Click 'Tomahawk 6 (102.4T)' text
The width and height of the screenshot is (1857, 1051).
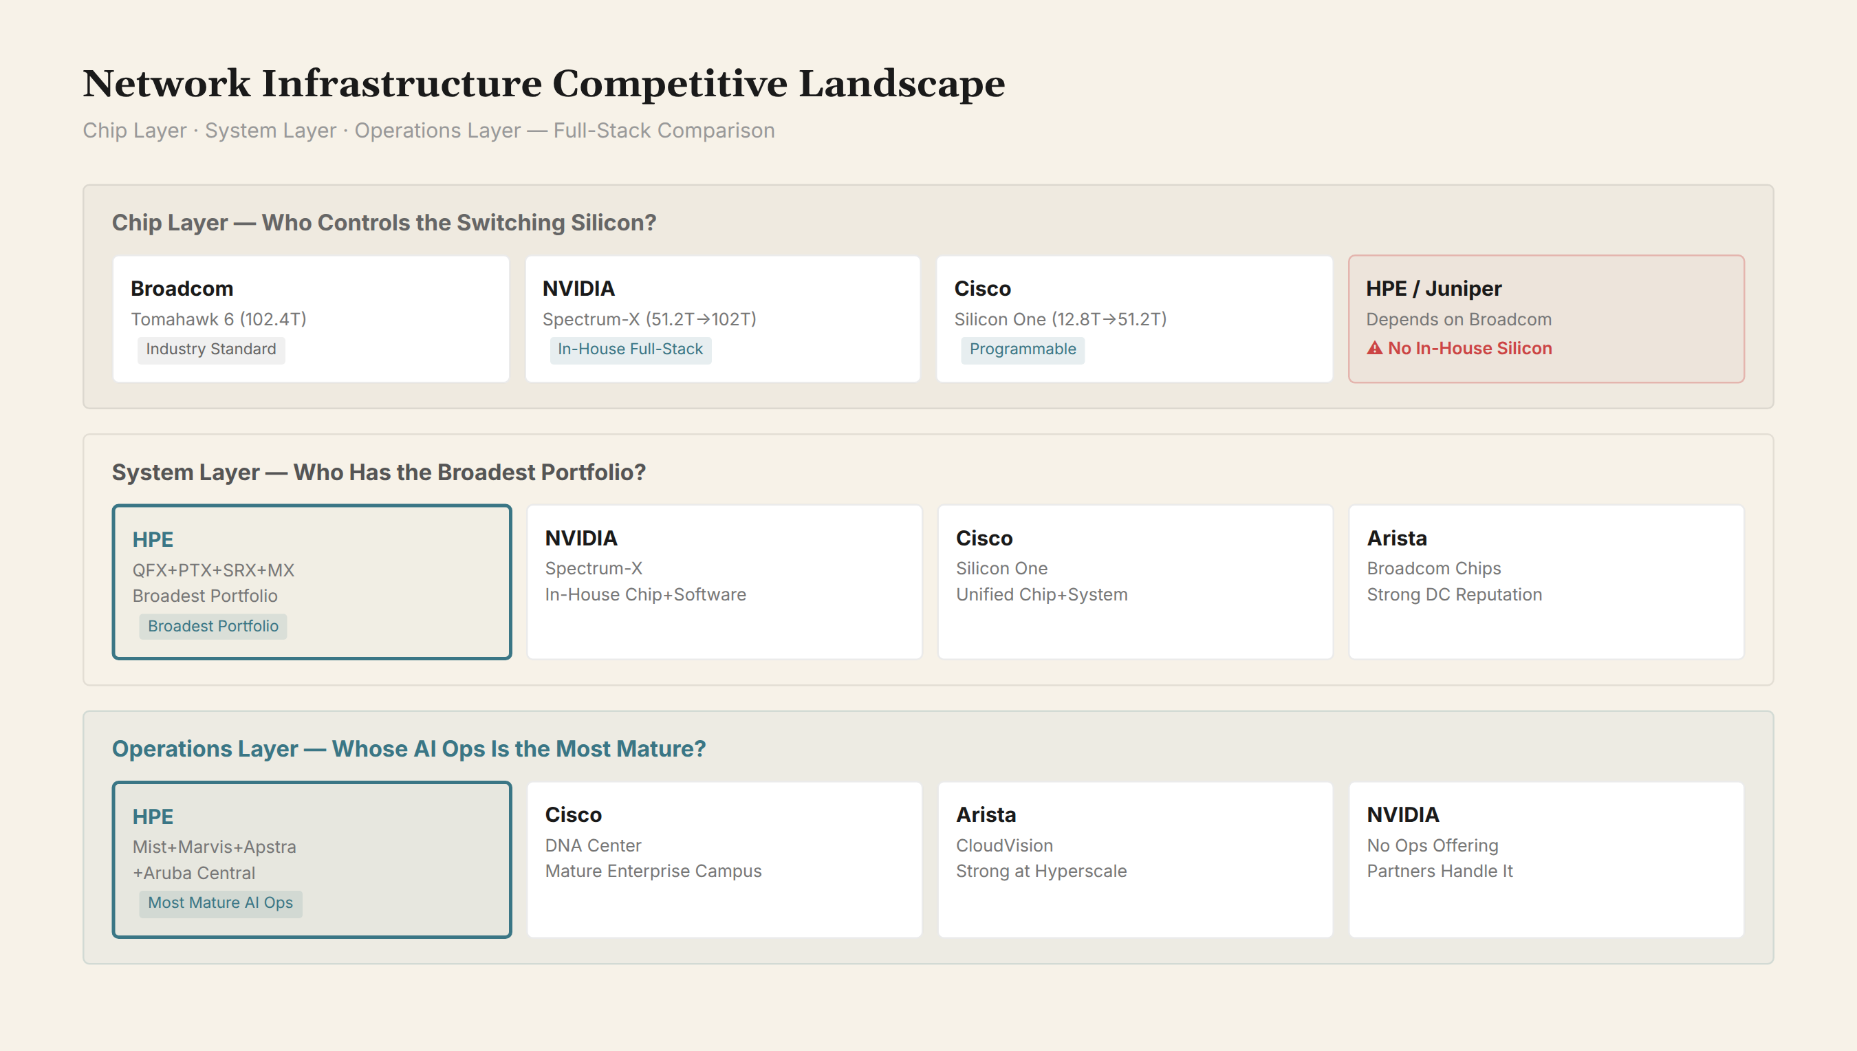tap(219, 319)
